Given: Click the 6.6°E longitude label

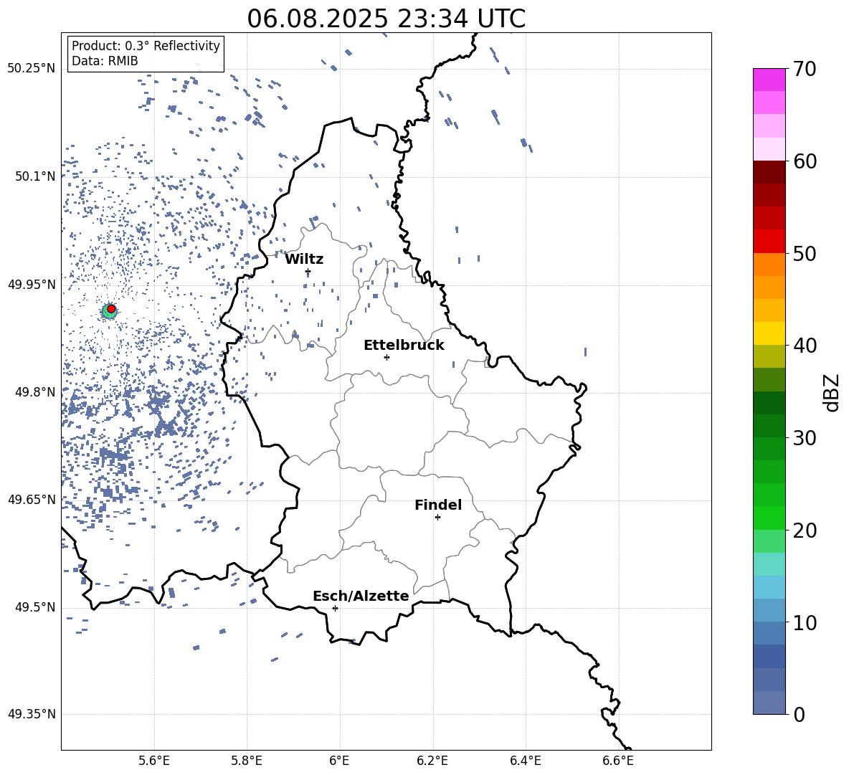Looking at the screenshot, I should click(x=618, y=761).
